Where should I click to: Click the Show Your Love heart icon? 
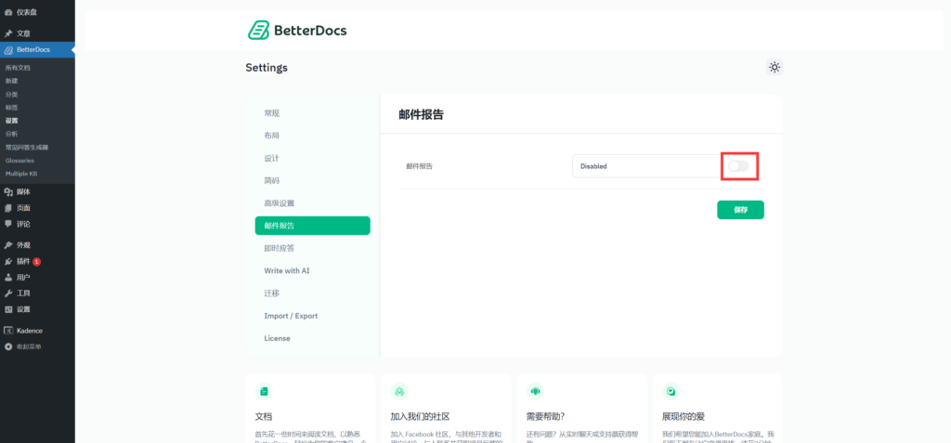click(671, 391)
